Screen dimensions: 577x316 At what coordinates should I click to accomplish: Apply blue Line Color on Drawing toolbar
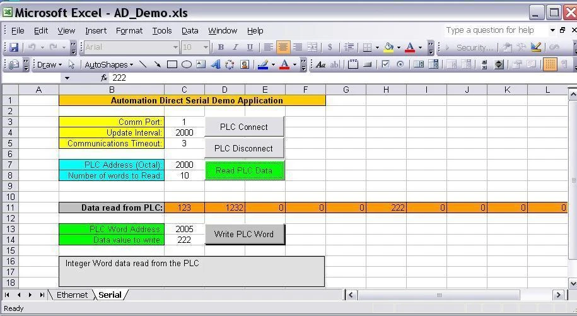263,65
